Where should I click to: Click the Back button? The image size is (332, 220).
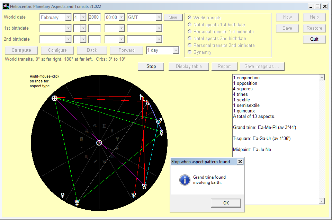pos(92,50)
